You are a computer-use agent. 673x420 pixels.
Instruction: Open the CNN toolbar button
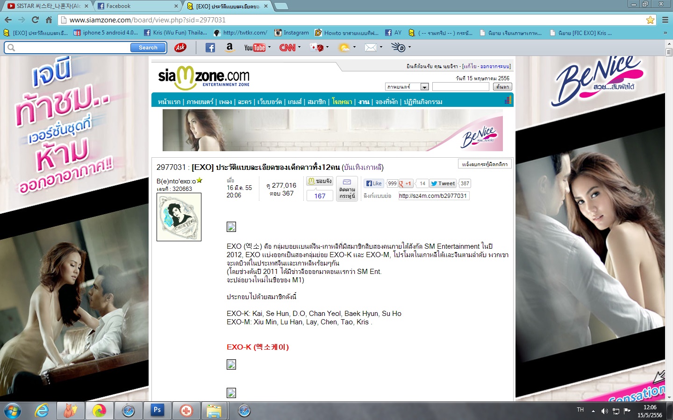[287, 47]
